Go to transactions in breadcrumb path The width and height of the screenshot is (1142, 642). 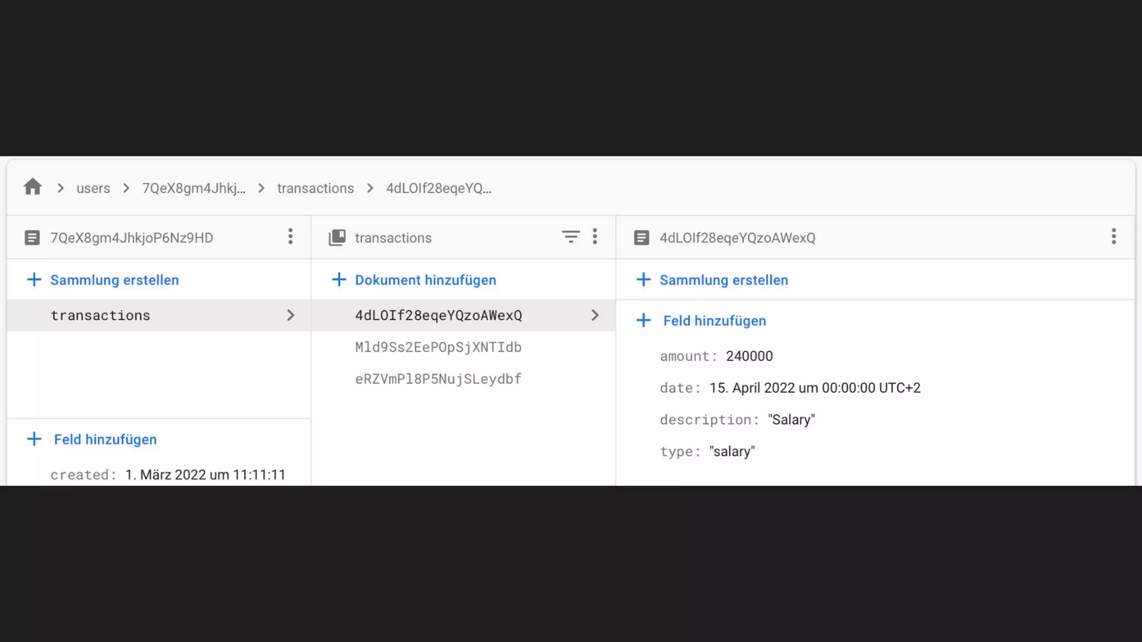pos(315,188)
